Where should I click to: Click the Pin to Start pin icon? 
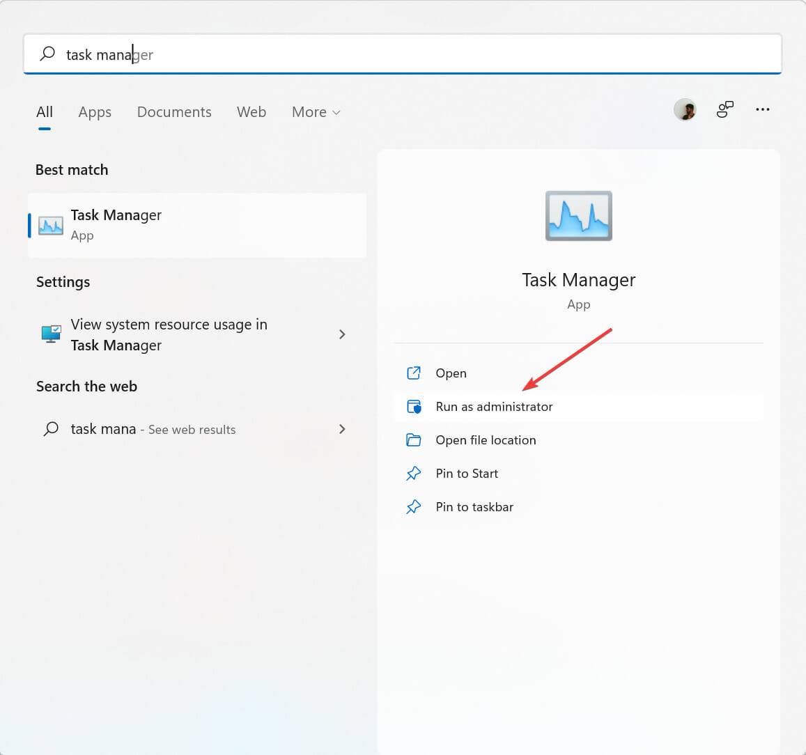point(414,474)
